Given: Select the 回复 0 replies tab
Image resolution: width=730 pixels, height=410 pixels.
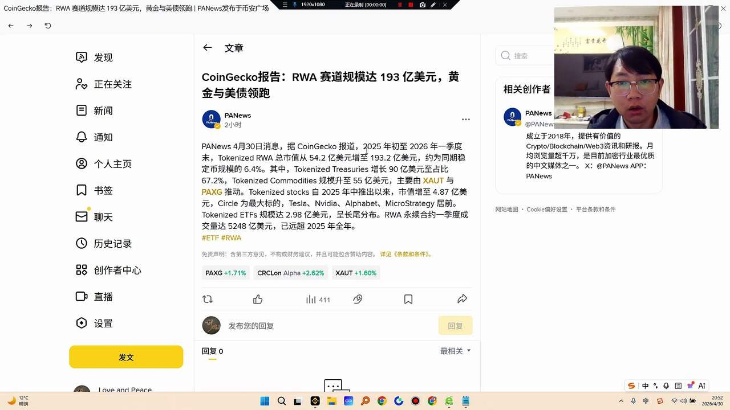Looking at the screenshot, I should pyautogui.click(x=212, y=351).
